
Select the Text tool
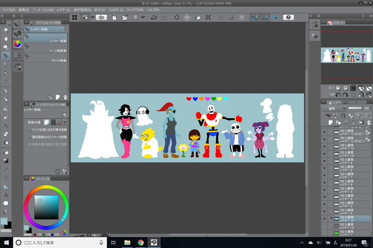(5, 195)
